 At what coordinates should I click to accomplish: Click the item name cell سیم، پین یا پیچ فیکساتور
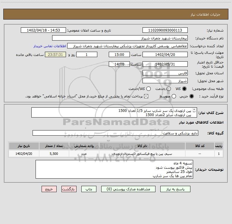point(142,154)
